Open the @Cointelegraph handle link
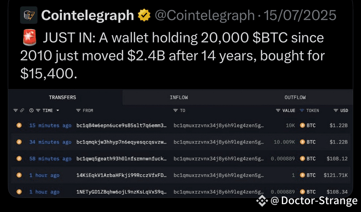This screenshot has width=361, height=212. click(205, 15)
